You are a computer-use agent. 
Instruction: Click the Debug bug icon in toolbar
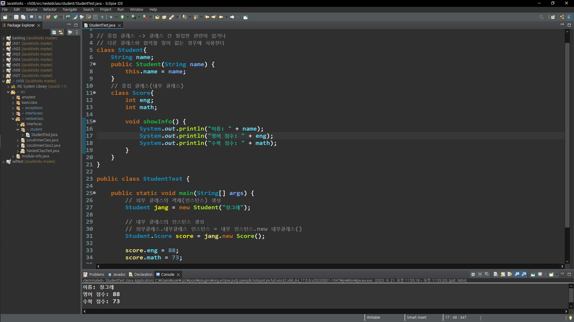(111, 17)
